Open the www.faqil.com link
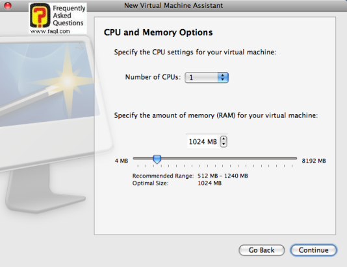The width and height of the screenshot is (347, 267). point(50,31)
